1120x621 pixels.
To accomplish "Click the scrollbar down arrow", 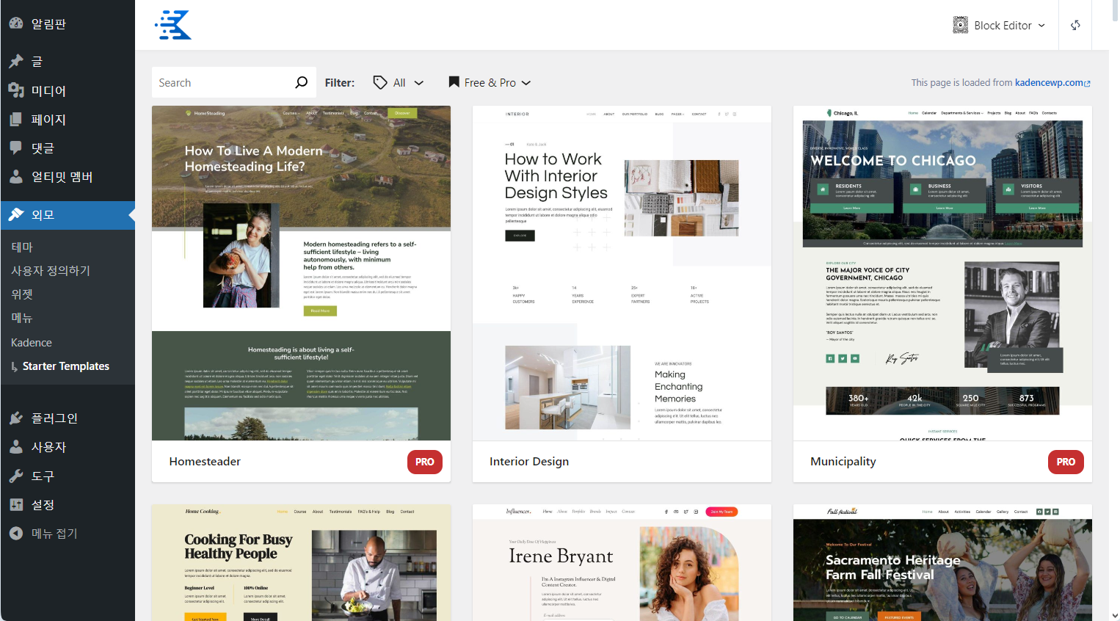I will 1115,615.
